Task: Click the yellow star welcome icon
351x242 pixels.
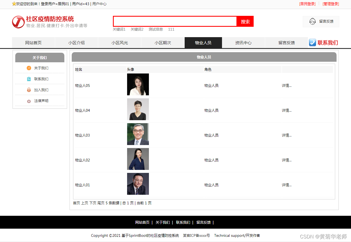Action: (14, 4)
